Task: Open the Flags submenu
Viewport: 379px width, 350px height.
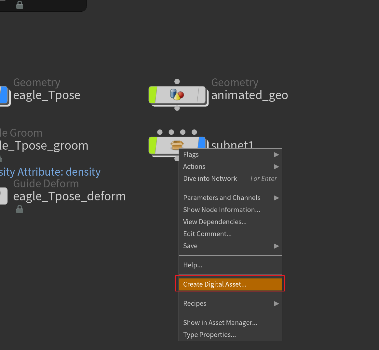Action: coord(230,155)
